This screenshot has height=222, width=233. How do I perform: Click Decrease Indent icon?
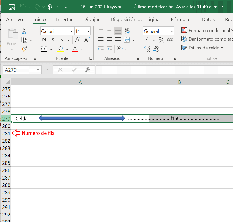click(101, 49)
